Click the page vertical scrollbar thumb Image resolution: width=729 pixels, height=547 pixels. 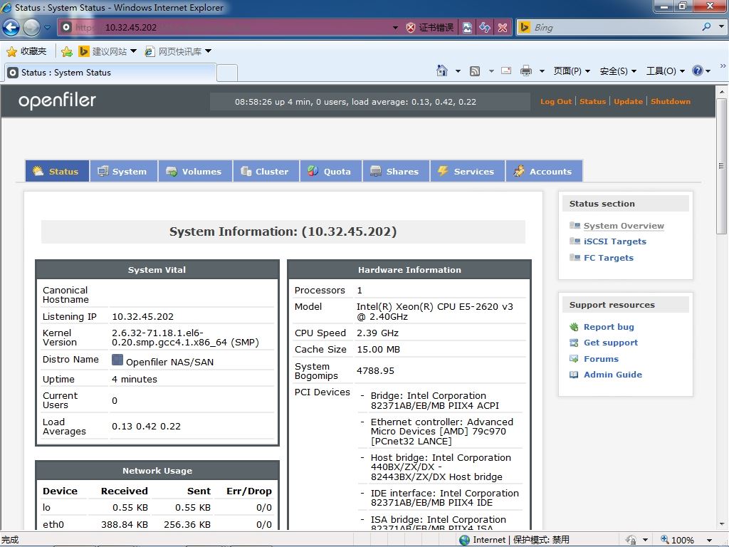[722, 166]
